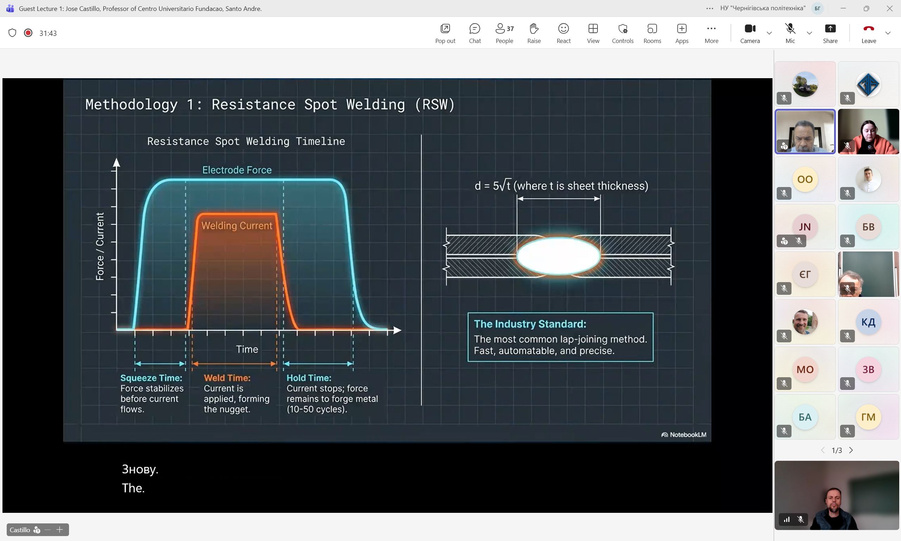Open the More actions menu
This screenshot has width=901, height=541.
coord(711,33)
